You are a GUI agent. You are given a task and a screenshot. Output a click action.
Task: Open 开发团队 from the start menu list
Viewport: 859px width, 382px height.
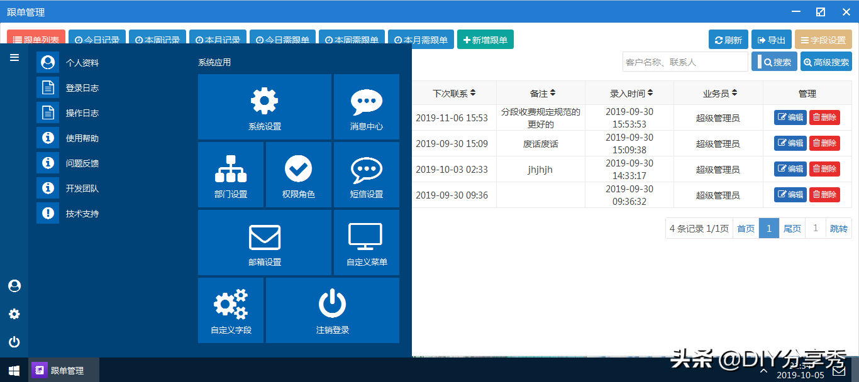[68, 188]
